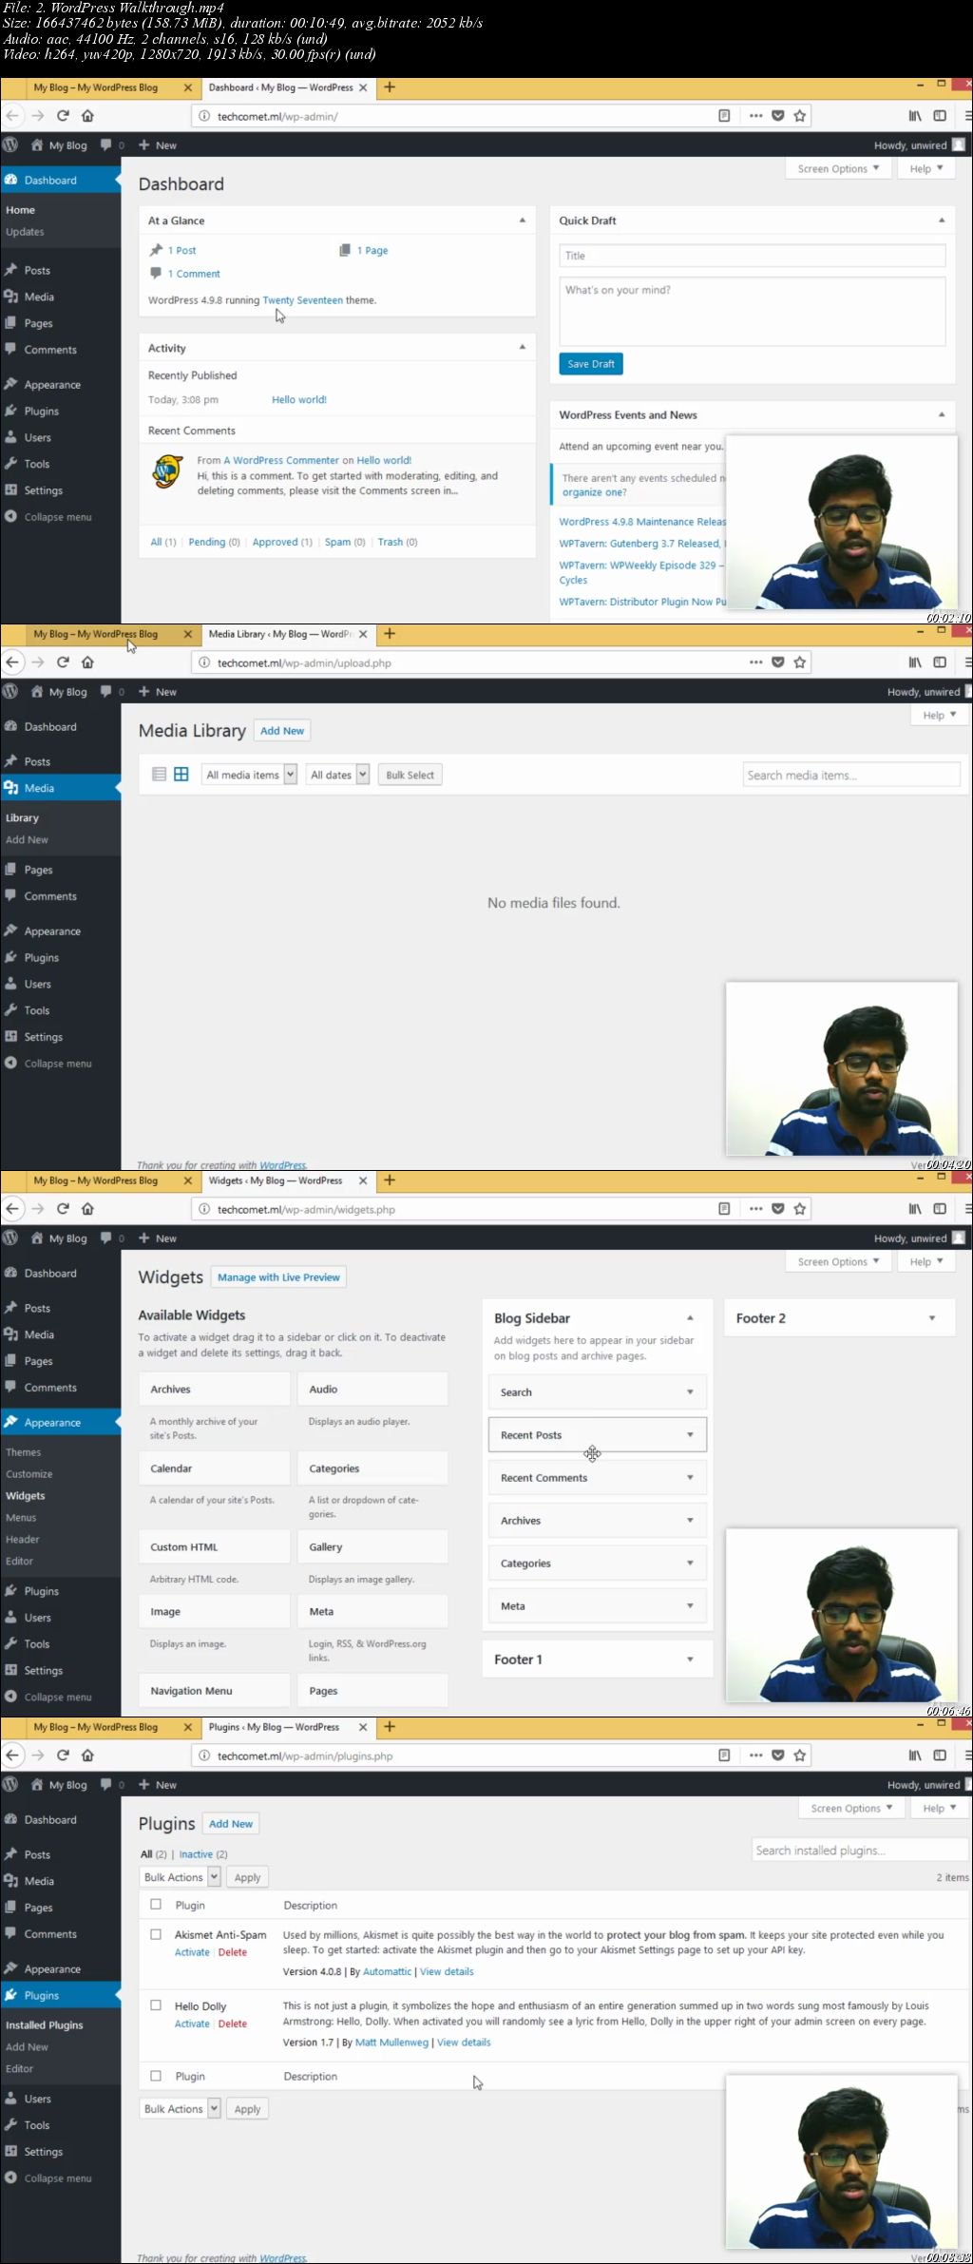This screenshot has width=973, height=2264.
Task: Open the All media items dropdown
Action: [249, 775]
